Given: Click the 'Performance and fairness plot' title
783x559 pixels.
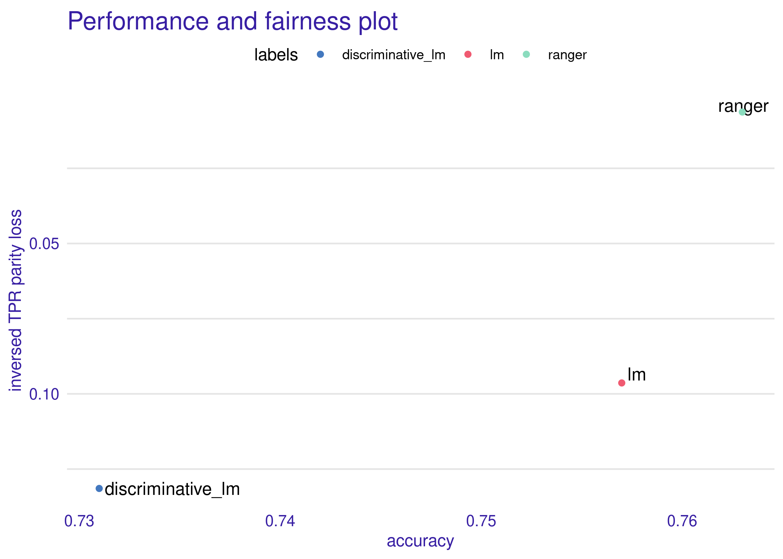Looking at the screenshot, I should (x=233, y=21).
